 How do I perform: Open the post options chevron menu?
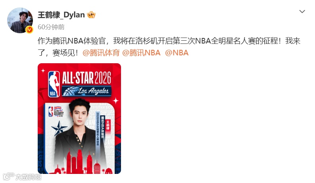(x=302, y=11)
